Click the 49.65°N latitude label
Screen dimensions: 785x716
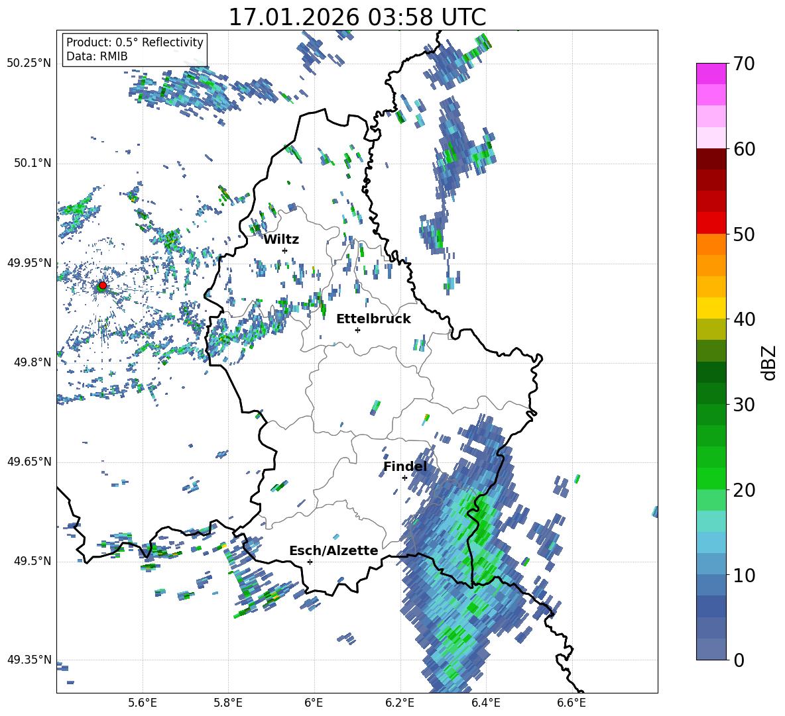29,462
